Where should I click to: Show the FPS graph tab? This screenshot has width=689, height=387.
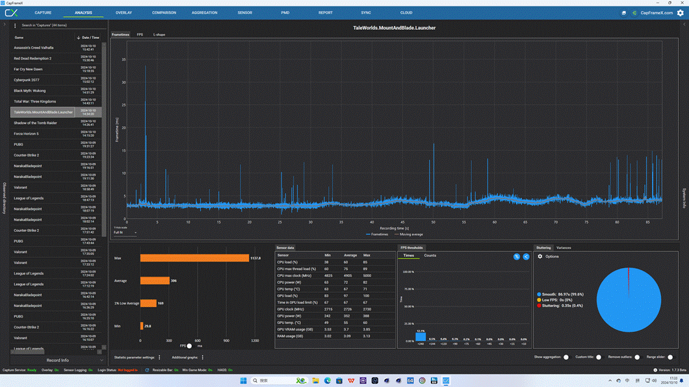pos(140,34)
